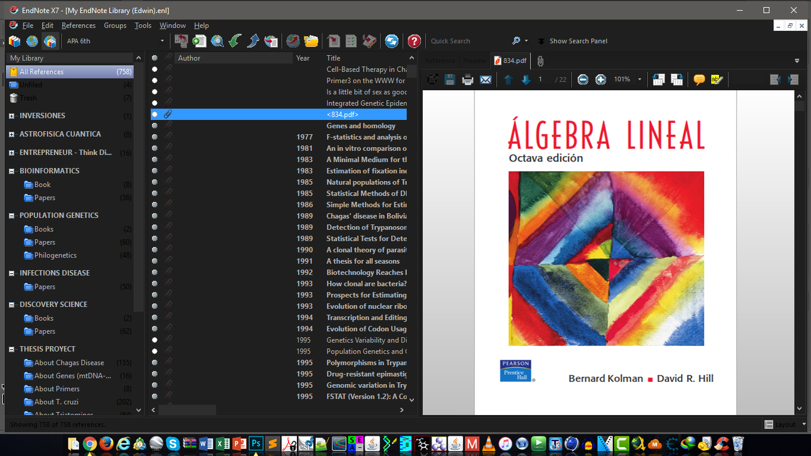Image resolution: width=811 pixels, height=456 pixels.
Task: Click the green Import arrow icon
Action: (x=235, y=41)
